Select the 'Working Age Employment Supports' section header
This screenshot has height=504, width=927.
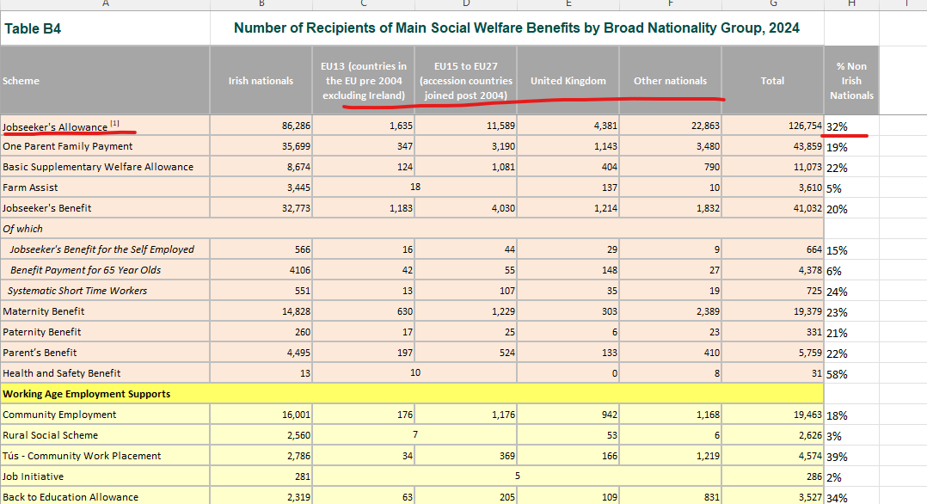pyautogui.click(x=412, y=394)
